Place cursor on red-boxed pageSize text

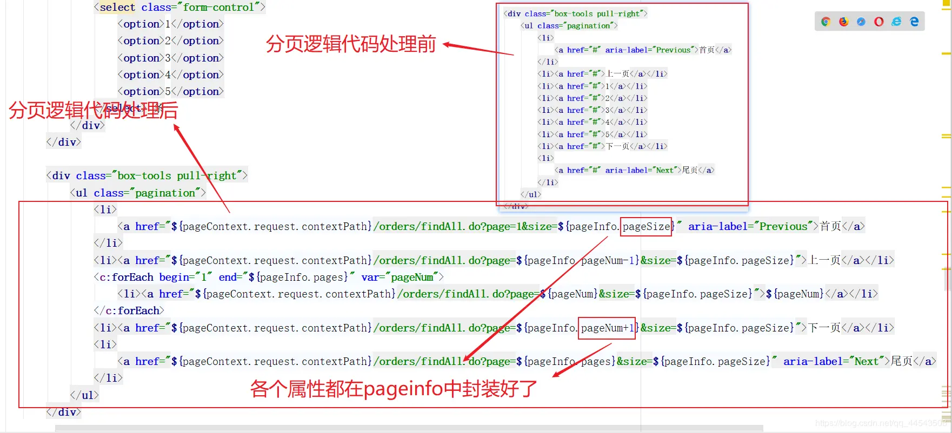pos(647,226)
